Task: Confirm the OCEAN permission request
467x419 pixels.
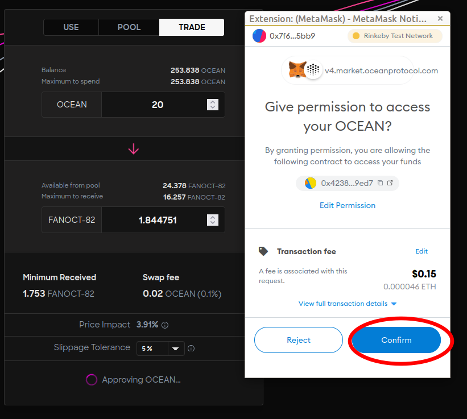Action: [x=396, y=340]
